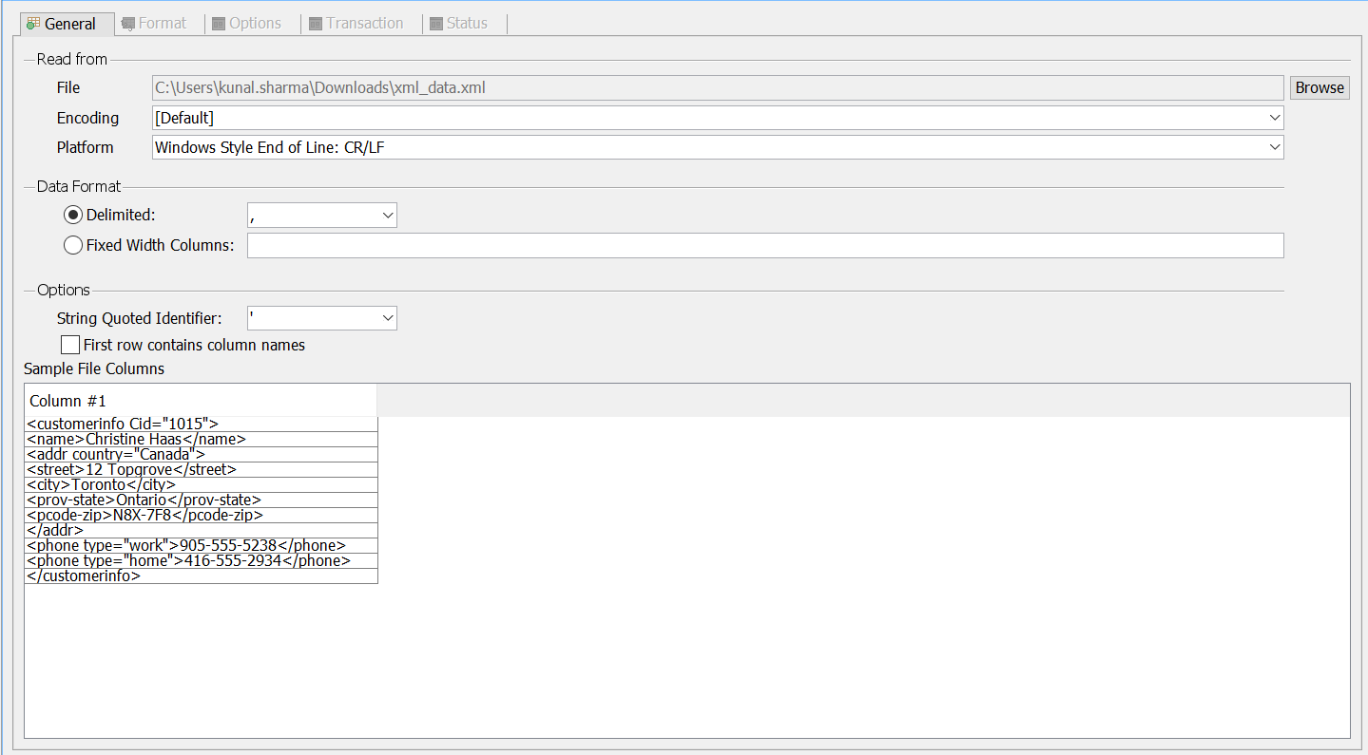Open the Status tab

(x=467, y=24)
